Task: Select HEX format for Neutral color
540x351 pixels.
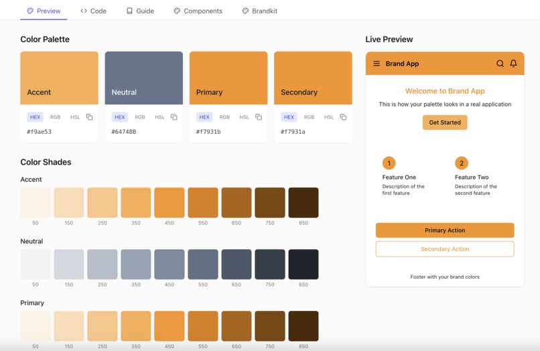Action: click(x=120, y=117)
